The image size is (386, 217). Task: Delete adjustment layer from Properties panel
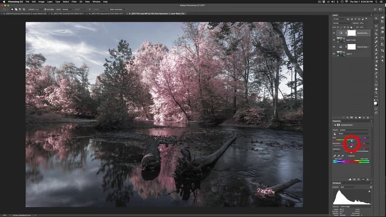[368, 180]
